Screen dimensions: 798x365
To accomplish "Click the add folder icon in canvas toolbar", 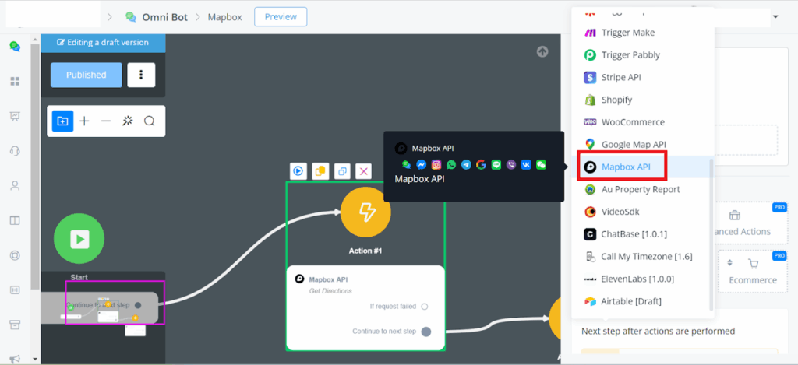I will click(x=62, y=121).
